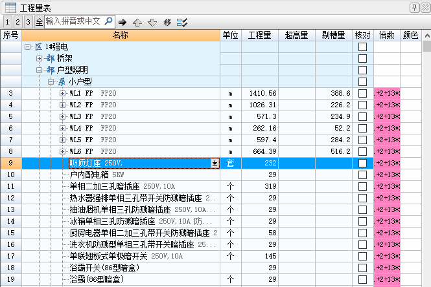431x287 pixels.
Task: Pin the 工程量表 panel
Action: (414, 7)
